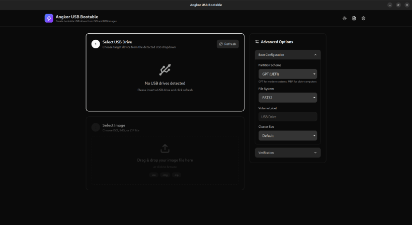This screenshot has width=412, height=225.
Task: Expand the Verification section
Action: point(288,153)
